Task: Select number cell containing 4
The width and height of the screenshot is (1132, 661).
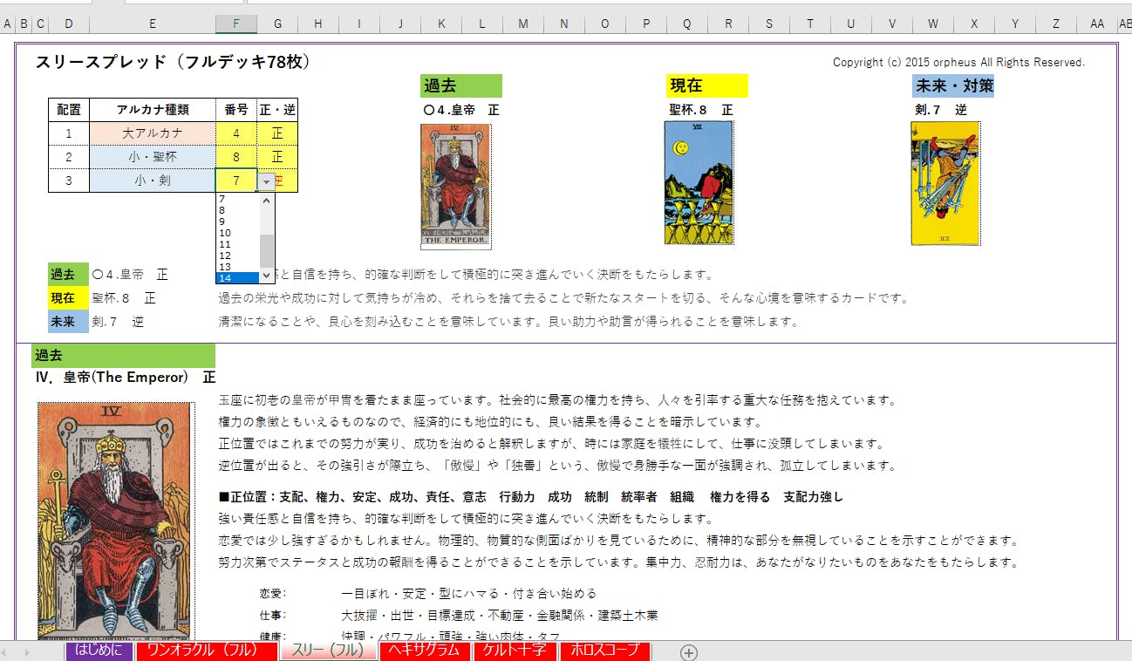Action: (236, 133)
